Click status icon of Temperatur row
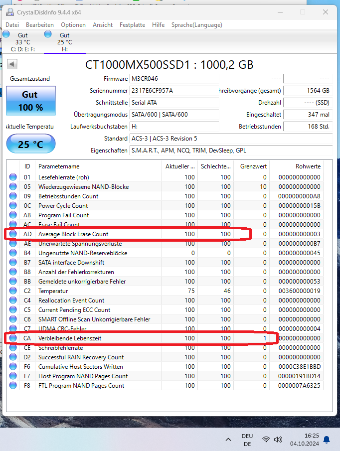Screen dimensions: 340x451 [x=13, y=291]
